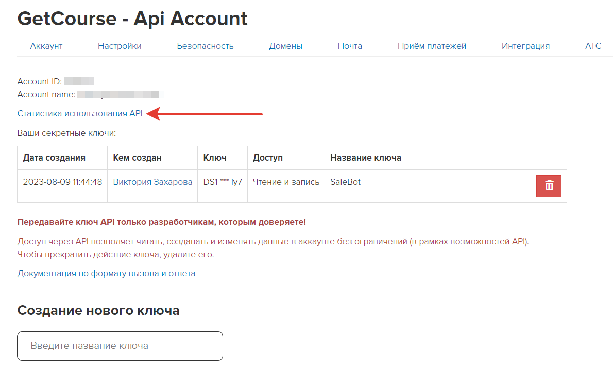Click the Доступ column header
The width and height of the screenshot is (613, 369).
[x=286, y=158]
